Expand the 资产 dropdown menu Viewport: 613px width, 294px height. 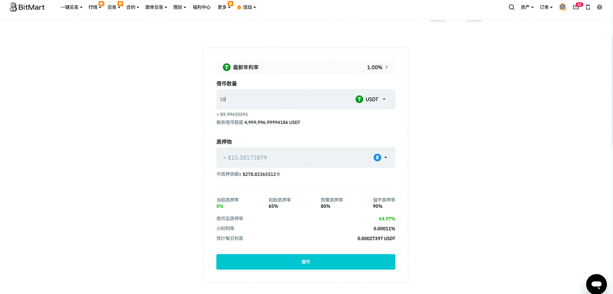[x=527, y=8]
